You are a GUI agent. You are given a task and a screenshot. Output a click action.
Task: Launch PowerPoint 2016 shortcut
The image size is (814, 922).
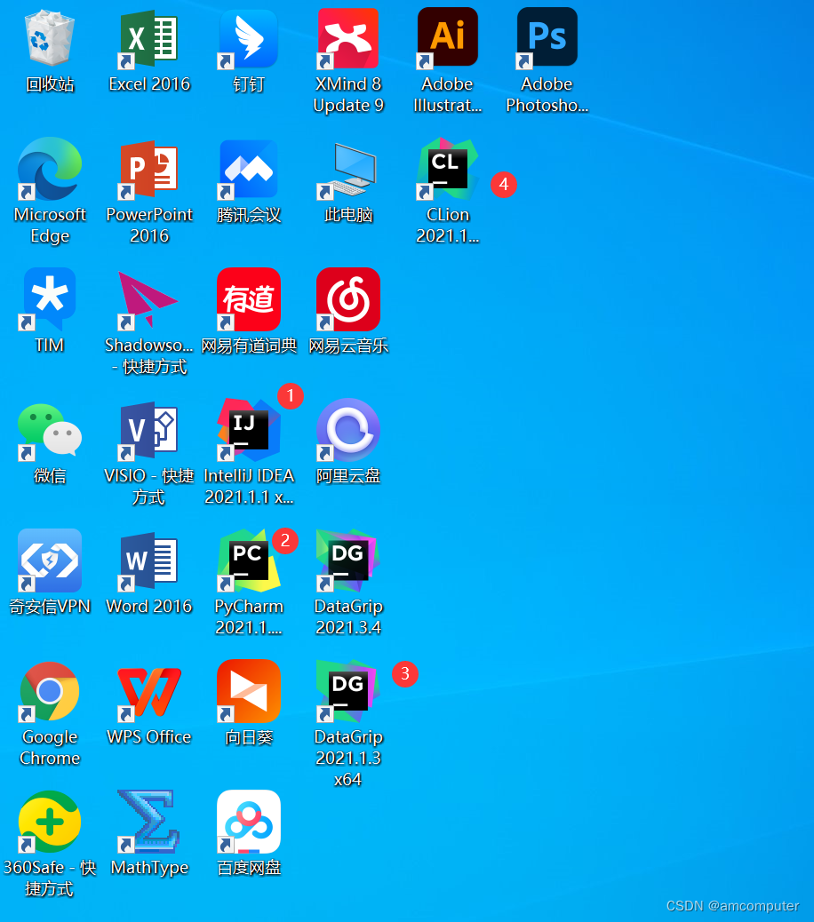149,170
